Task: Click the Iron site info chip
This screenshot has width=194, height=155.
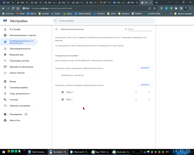Action: click(26, 8)
